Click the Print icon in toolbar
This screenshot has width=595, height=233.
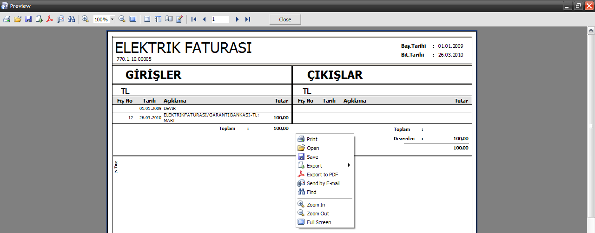7,19
